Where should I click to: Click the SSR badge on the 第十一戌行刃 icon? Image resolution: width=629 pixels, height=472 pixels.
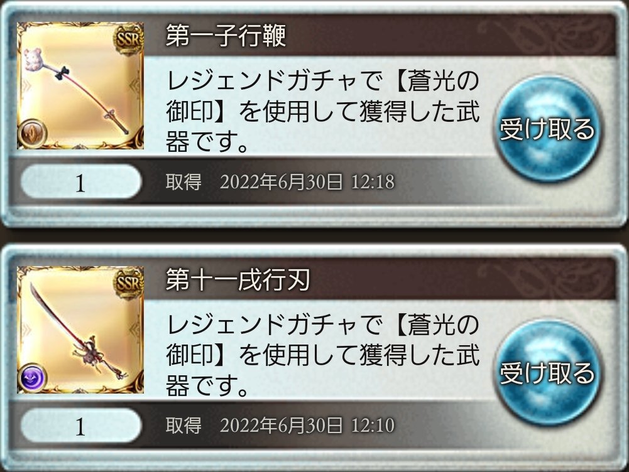click(x=128, y=283)
